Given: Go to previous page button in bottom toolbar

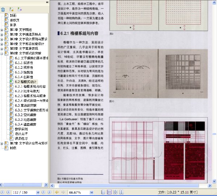Looking at the screenshot, I should pyautogui.click(x=8, y=192).
